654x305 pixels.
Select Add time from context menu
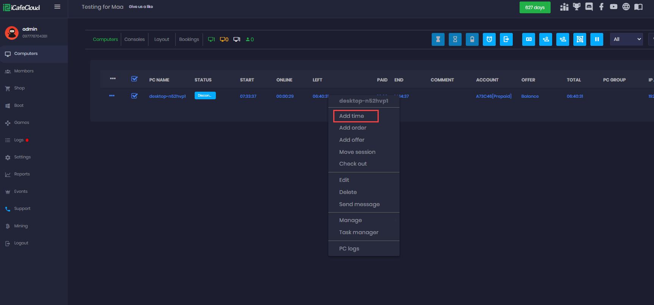coord(352,116)
